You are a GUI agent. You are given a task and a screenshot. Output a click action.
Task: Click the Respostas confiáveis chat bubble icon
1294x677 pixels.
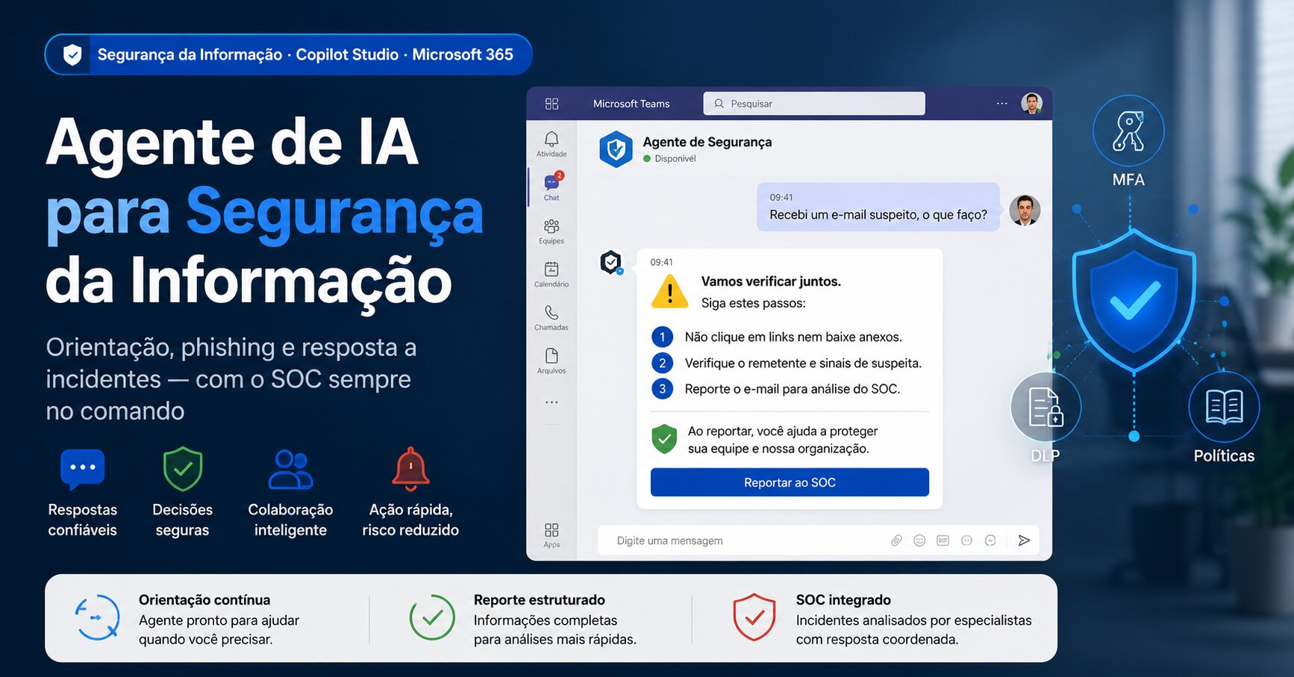83,469
